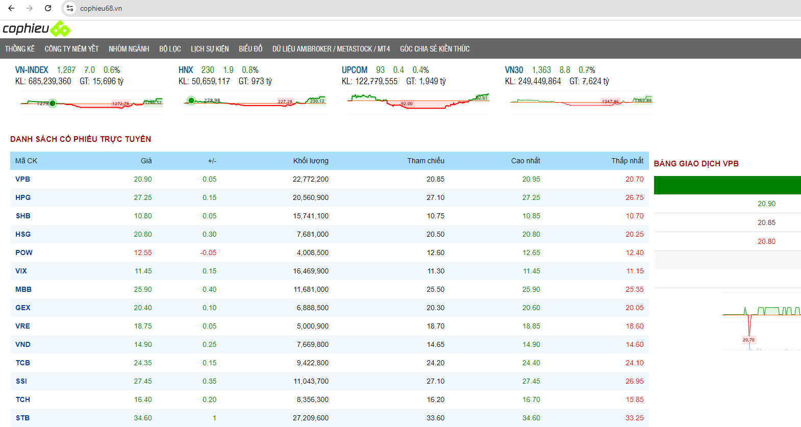The image size is (801, 427).
Task: Click the VPB intraday price chart
Action: (x=762, y=322)
